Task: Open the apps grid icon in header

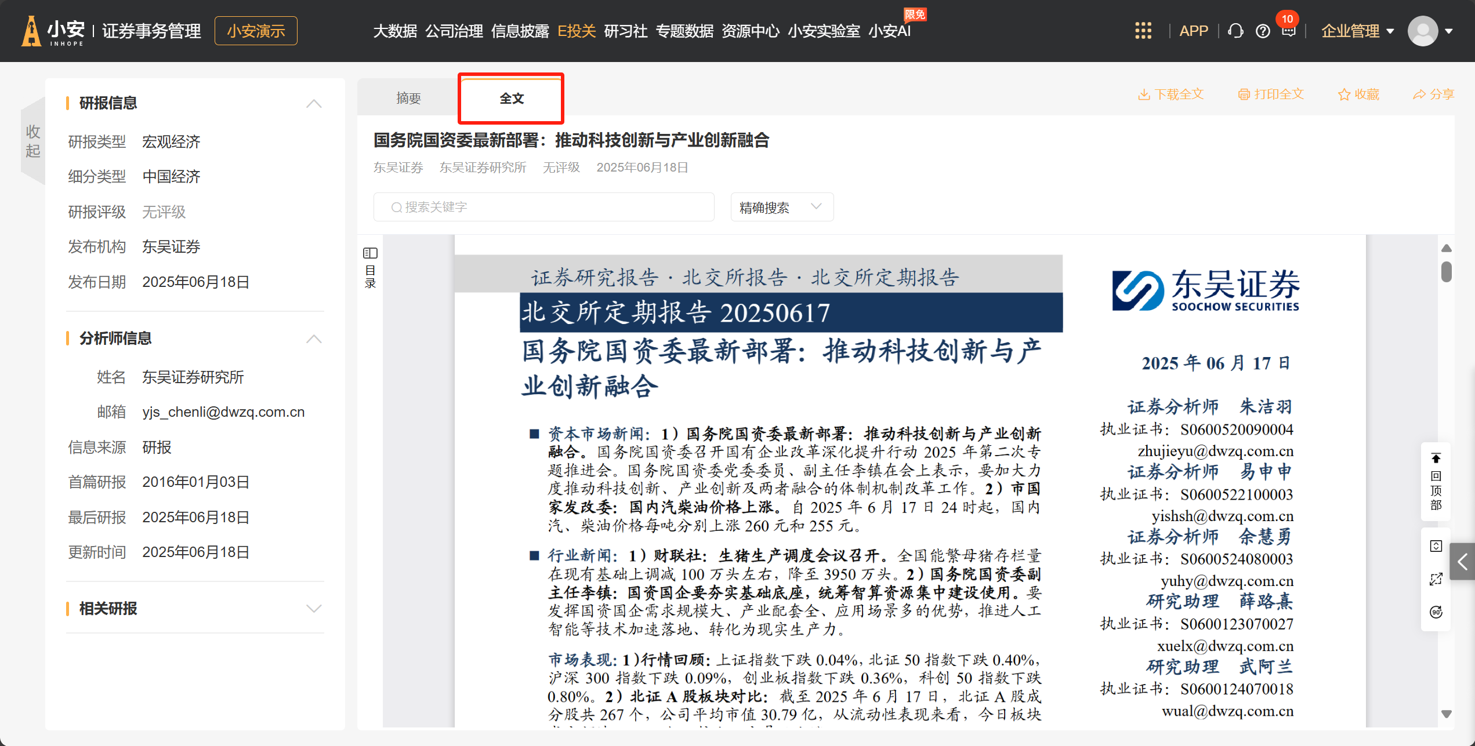Action: pos(1143,31)
